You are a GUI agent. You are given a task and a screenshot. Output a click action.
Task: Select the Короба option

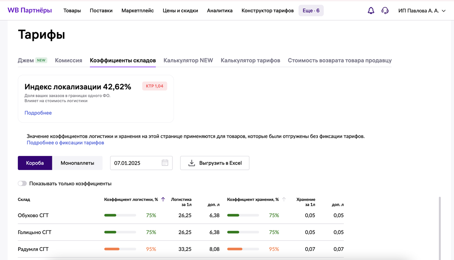click(x=35, y=163)
